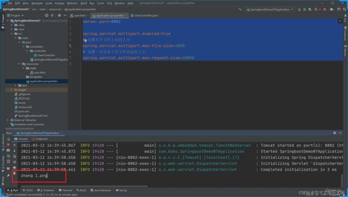Screen dimensions: 348x197
Task: Click the server.port=8082 line in editor
Action: tap(102, 21)
